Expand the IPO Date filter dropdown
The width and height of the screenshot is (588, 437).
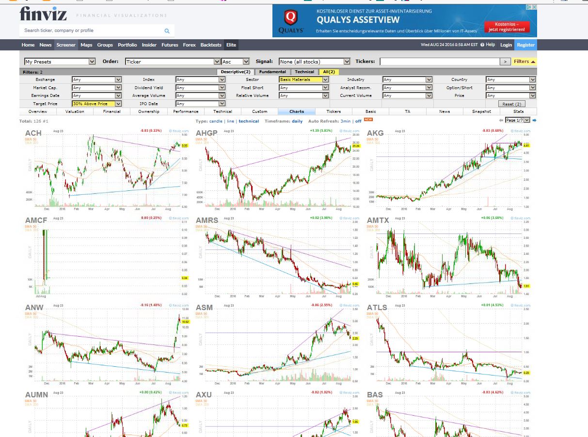200,104
